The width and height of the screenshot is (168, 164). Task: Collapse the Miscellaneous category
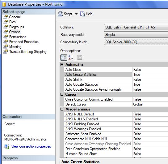pyautogui.click(x=62, y=109)
